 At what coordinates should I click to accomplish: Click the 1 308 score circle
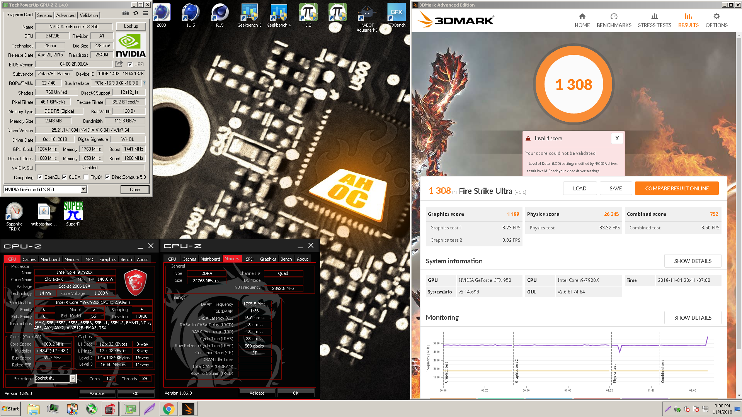574,85
